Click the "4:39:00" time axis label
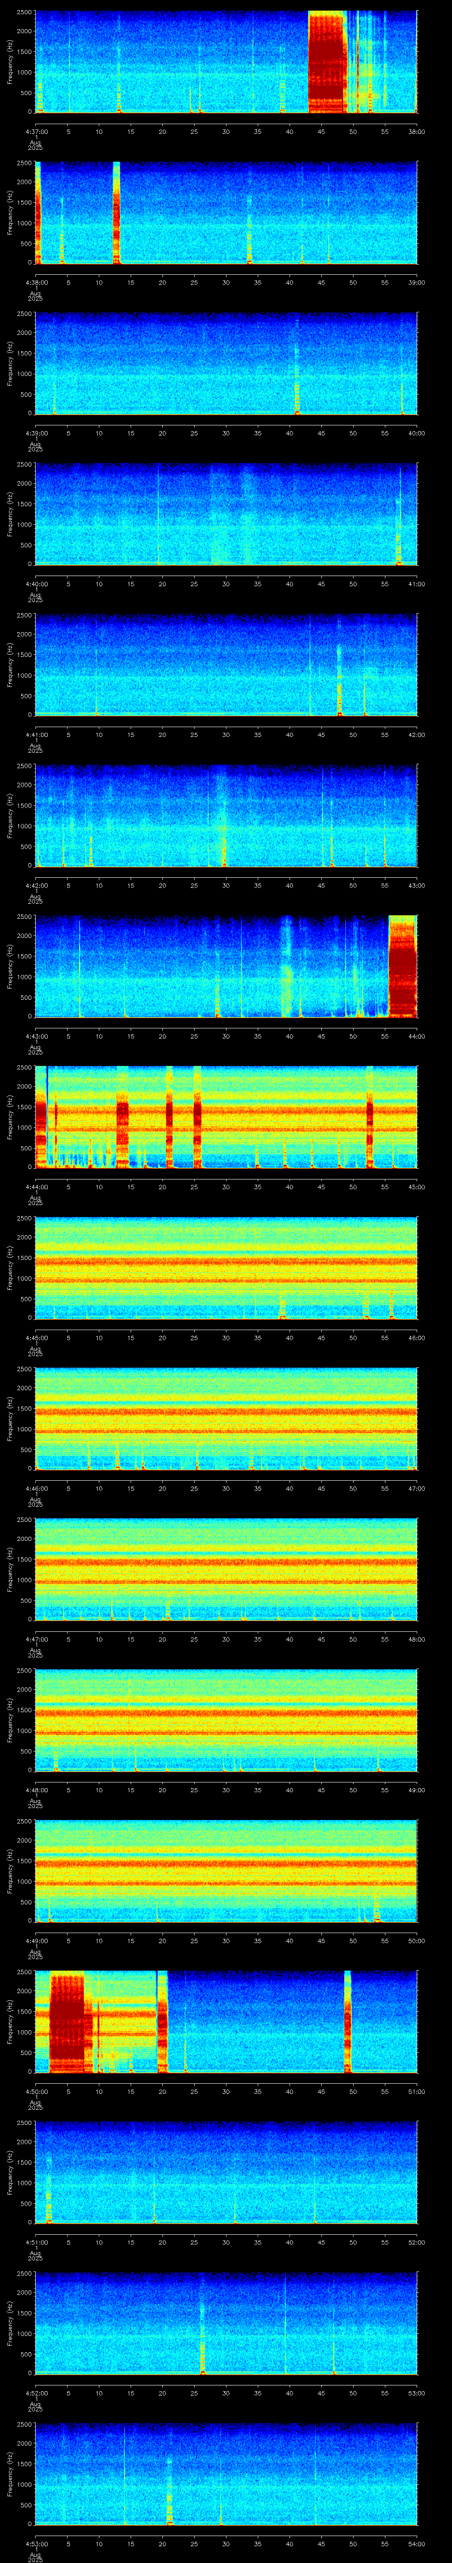This screenshot has height=2563, width=452. (x=36, y=433)
